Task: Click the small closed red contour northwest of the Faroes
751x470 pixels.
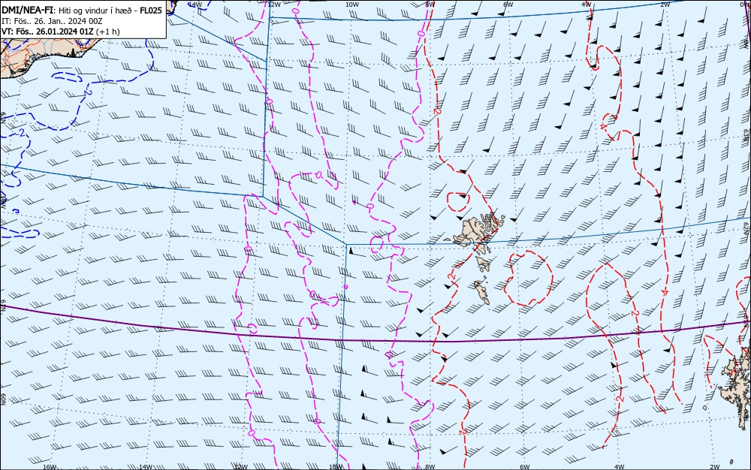Action: coord(458,201)
